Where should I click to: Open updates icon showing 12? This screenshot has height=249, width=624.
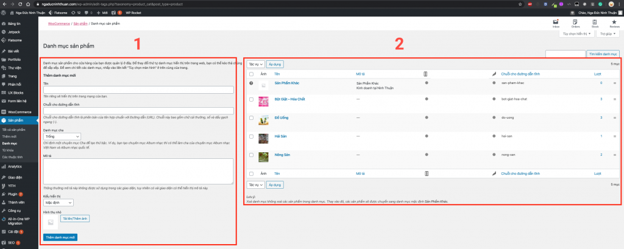tap(75, 13)
